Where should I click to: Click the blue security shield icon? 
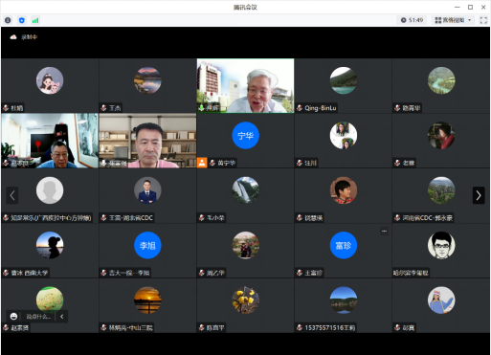[x=22, y=20]
